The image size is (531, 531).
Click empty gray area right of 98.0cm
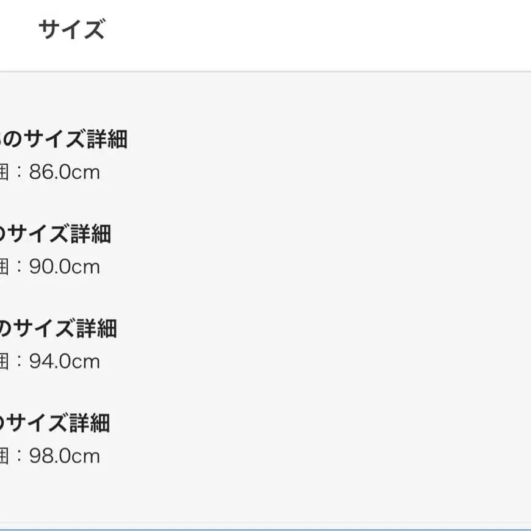[305, 457]
